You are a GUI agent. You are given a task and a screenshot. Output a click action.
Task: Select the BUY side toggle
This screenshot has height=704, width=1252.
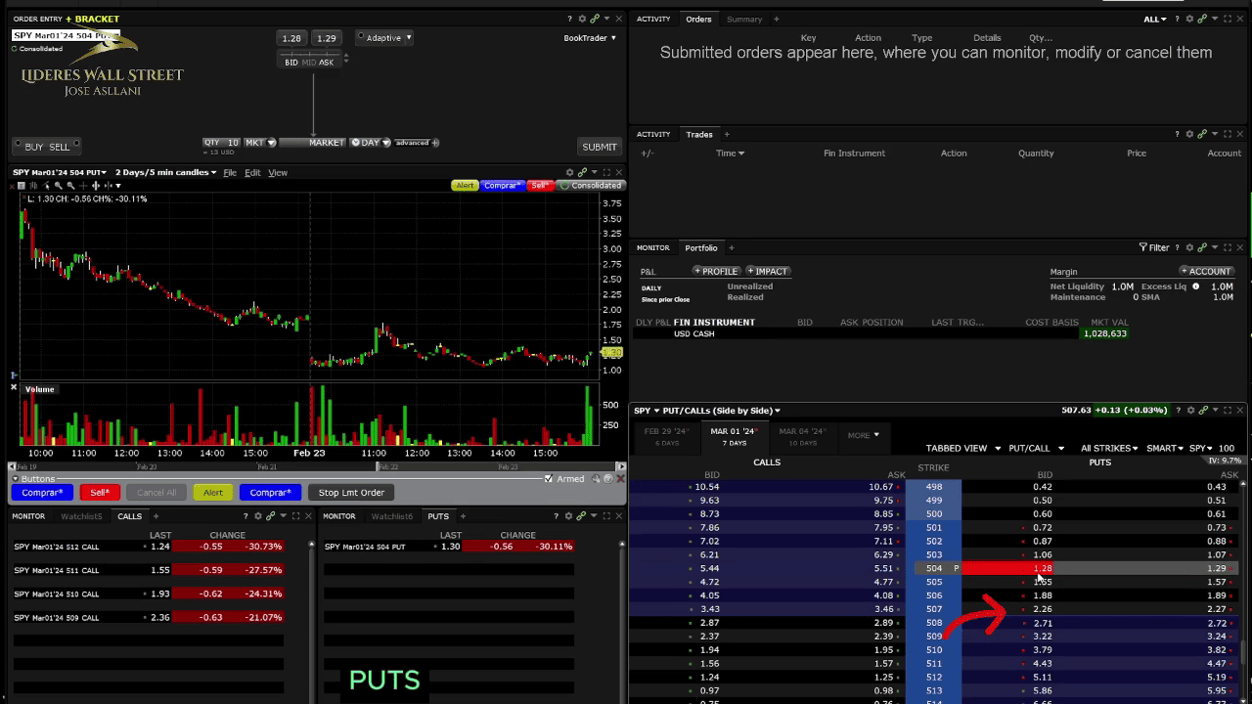click(34, 147)
